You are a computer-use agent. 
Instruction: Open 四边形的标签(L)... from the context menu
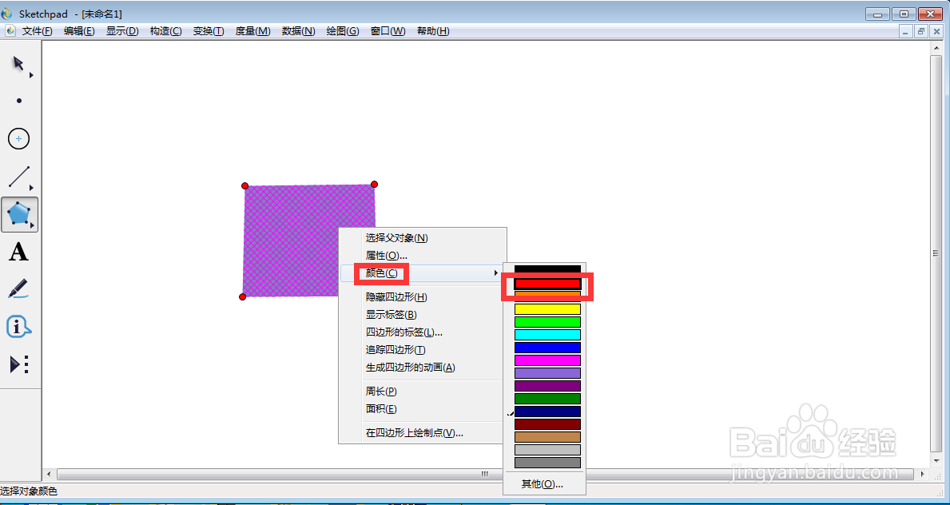[423, 332]
